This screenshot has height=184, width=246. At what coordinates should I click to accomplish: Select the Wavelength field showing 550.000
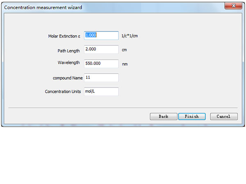point(101,64)
